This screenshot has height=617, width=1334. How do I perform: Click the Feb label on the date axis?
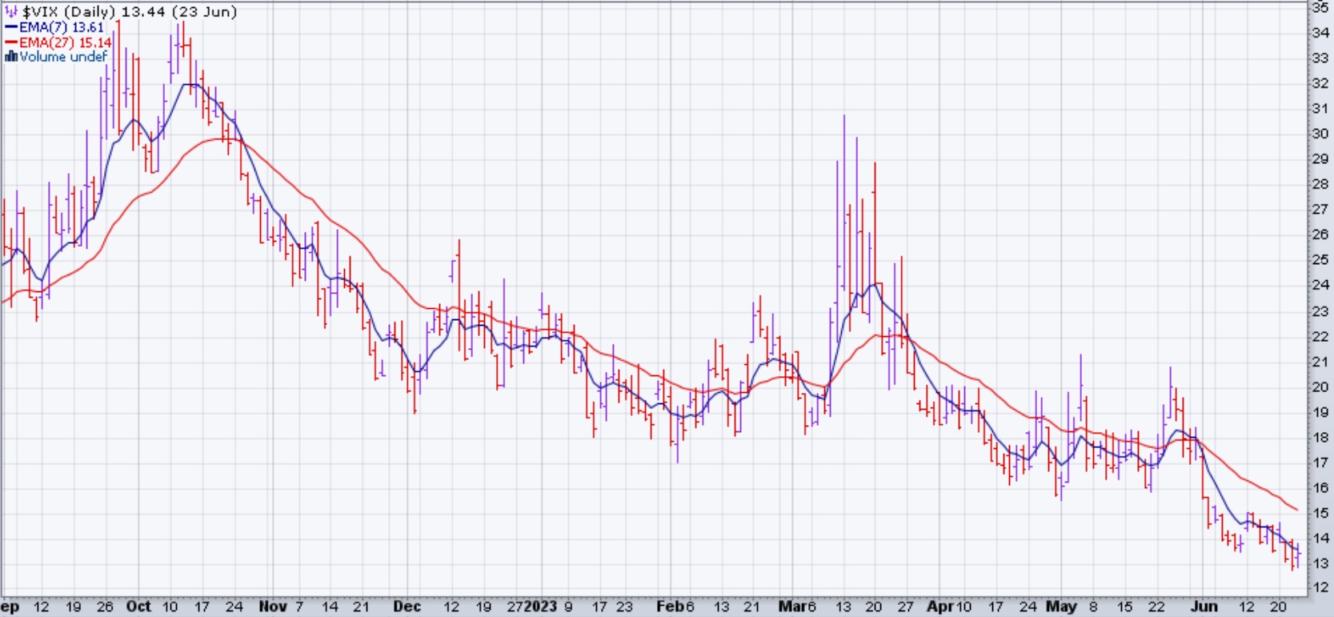[669, 607]
